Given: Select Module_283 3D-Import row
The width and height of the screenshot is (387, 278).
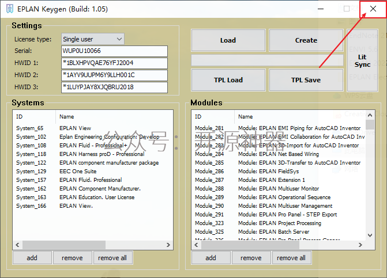Looking at the screenshot, I should [279, 145].
